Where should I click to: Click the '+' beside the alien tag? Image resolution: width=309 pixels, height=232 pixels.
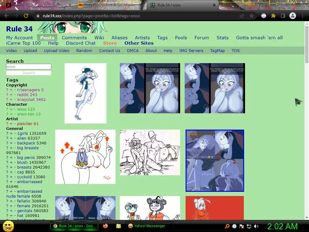point(11,138)
